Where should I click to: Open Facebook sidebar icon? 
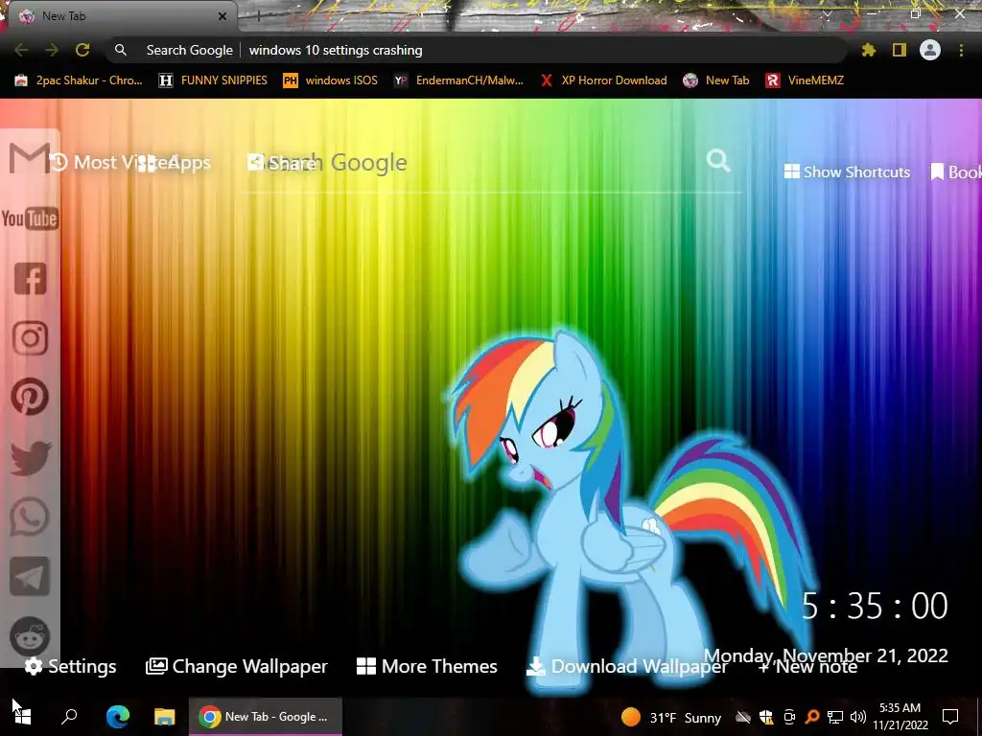30,279
